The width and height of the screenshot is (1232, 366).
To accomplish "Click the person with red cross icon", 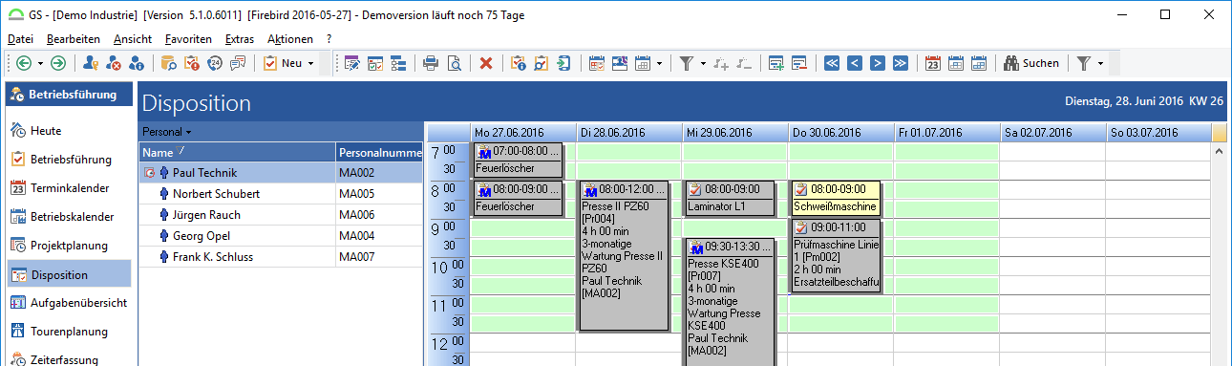I will pyautogui.click(x=114, y=63).
